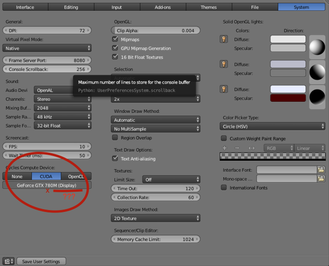The image size is (329, 266).
Task: Open Virtual Pixel Mode Native dropdown
Action: click(x=47, y=48)
